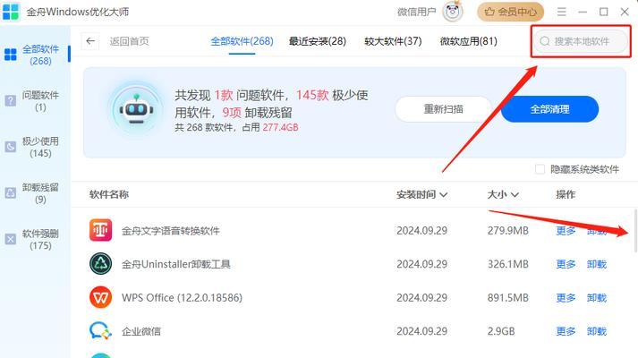The height and width of the screenshot is (358, 638).
Task: Click 微信用户 username text
Action: (416, 12)
